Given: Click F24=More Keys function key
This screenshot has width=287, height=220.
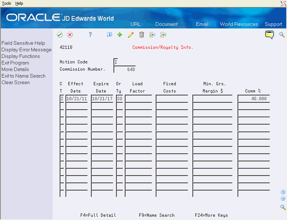Looking at the screenshot, I should [x=211, y=215].
